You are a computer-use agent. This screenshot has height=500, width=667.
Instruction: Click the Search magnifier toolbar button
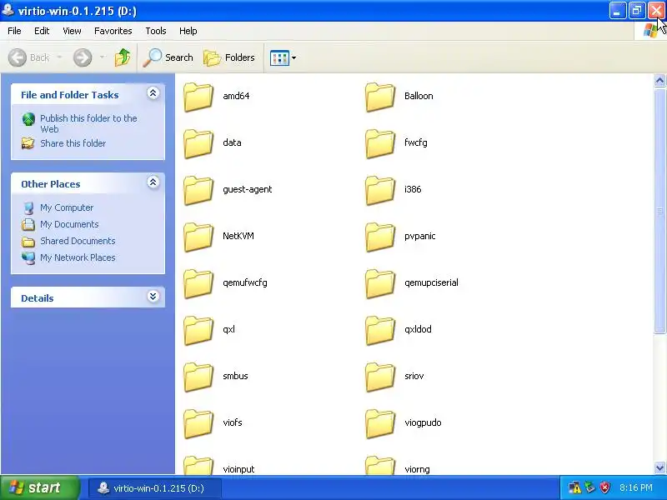(168, 57)
